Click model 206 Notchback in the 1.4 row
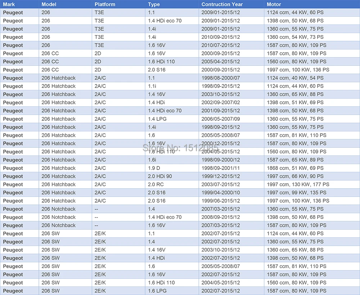The image size is (360, 295). (59, 209)
